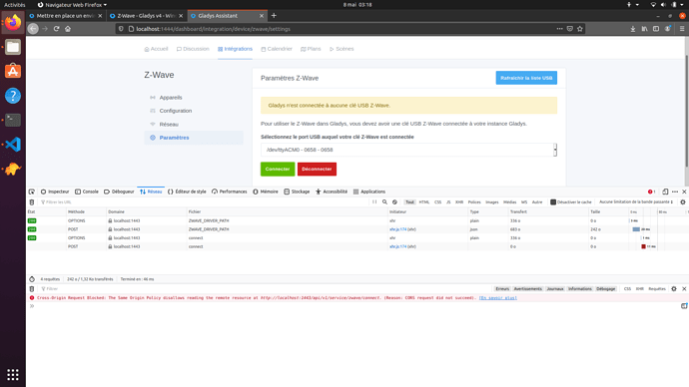Pause network recording
The image size is (689, 387).
pyautogui.click(x=374, y=202)
